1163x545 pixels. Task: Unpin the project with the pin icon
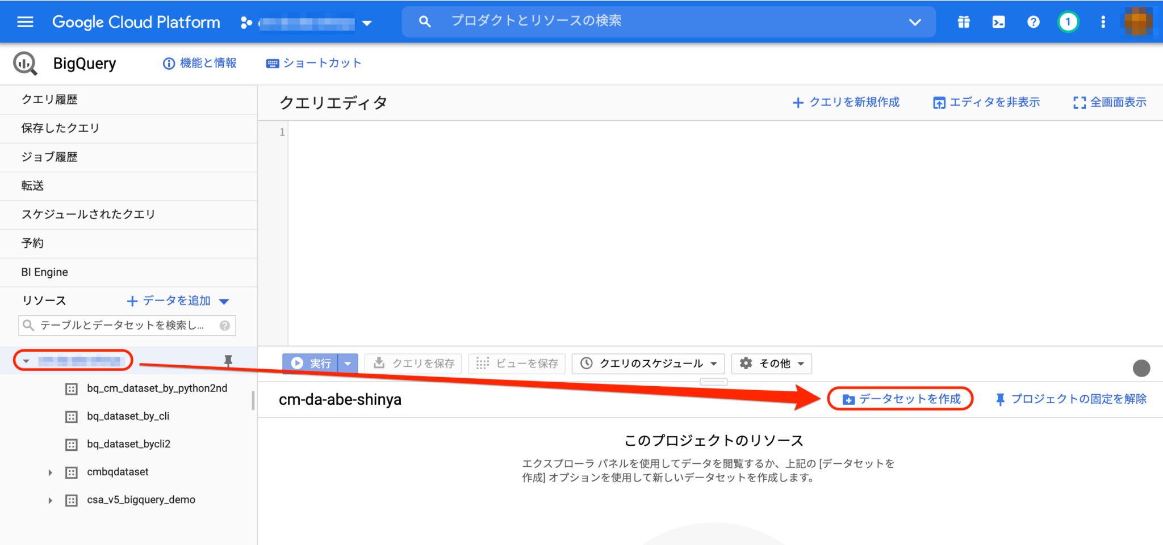[x=228, y=361]
